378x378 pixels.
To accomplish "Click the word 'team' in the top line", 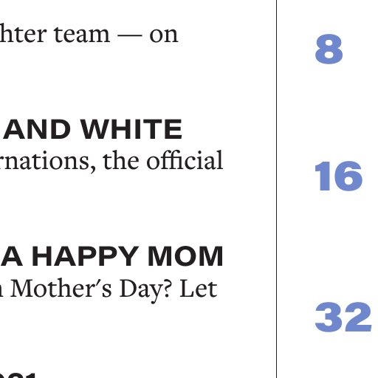I will pos(82,35).
